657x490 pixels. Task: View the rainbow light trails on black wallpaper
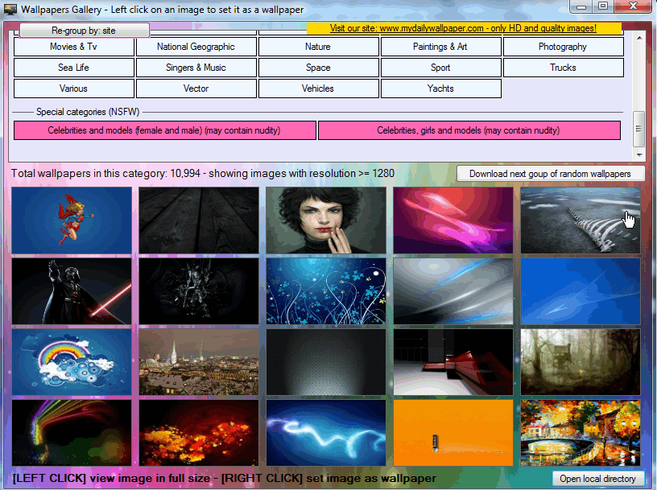pos(72,433)
